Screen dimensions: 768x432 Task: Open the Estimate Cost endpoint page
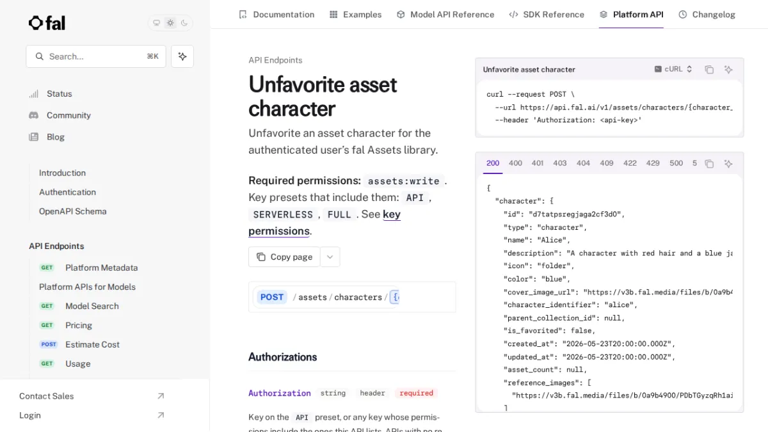click(x=92, y=344)
